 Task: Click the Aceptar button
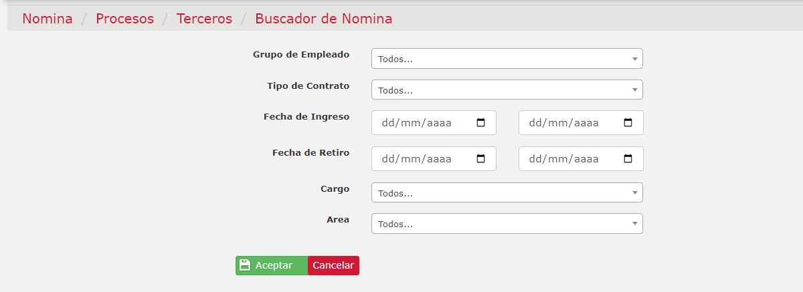pyautogui.click(x=272, y=265)
